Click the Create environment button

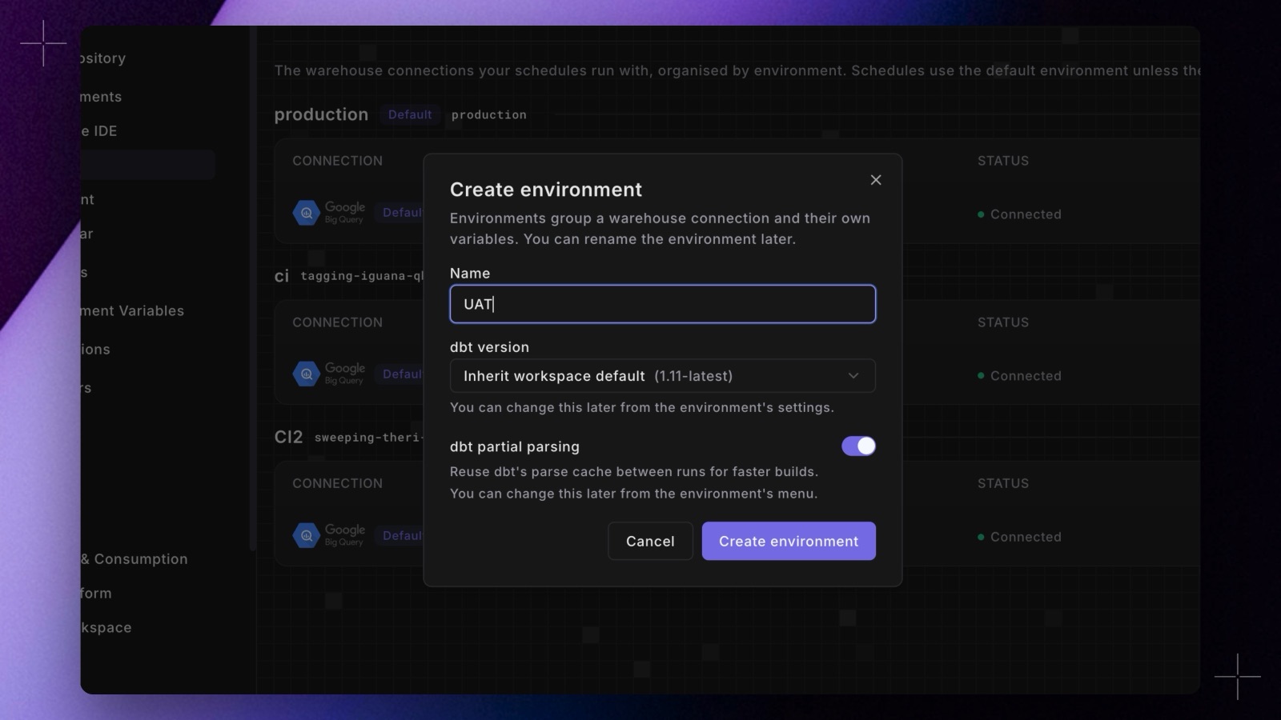coord(789,542)
